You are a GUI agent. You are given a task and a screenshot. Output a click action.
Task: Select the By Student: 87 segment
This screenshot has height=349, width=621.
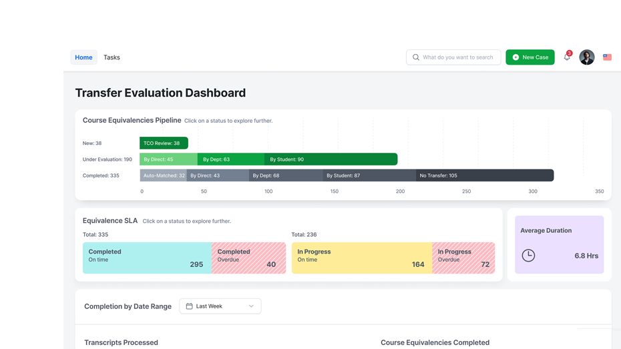[x=369, y=176]
